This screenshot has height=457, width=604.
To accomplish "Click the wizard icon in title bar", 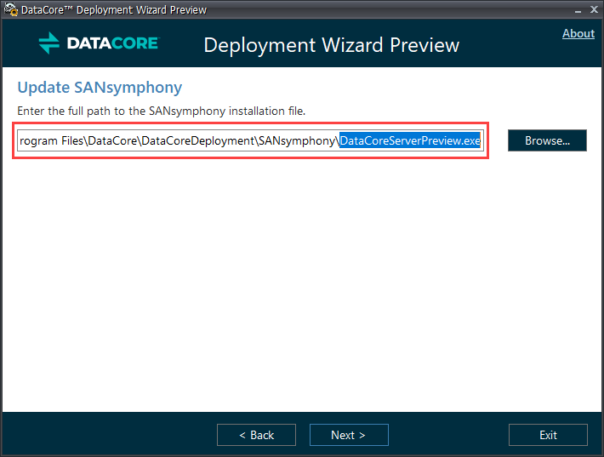I will [11, 9].
